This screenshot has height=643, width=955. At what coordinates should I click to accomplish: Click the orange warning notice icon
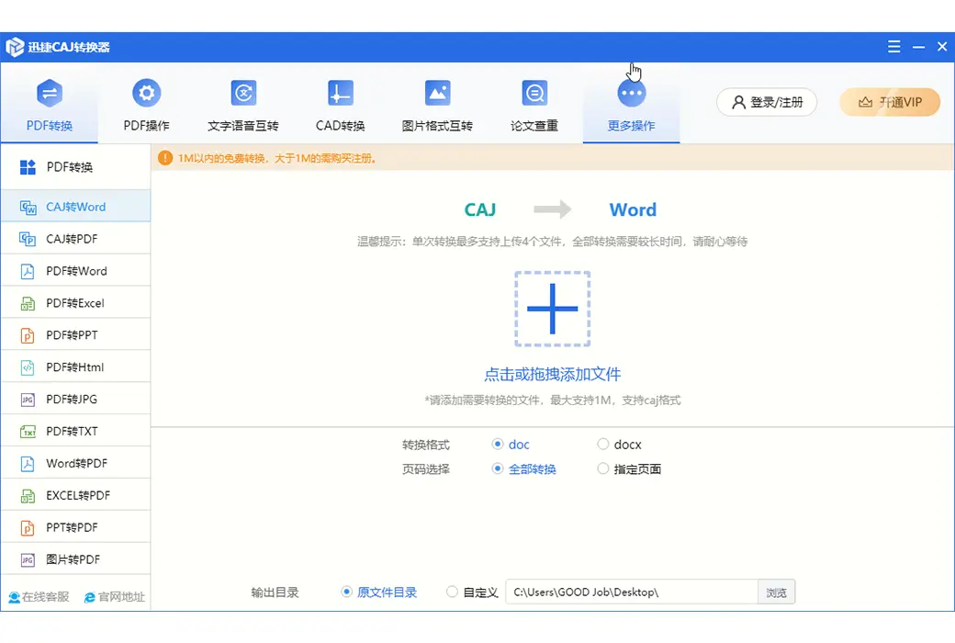point(165,158)
